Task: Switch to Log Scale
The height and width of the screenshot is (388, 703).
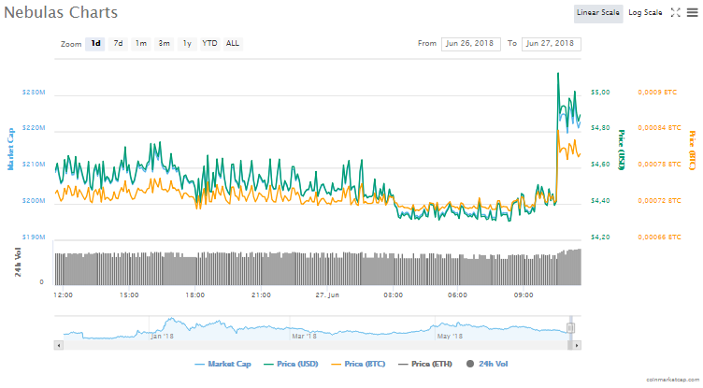Action: pyautogui.click(x=645, y=13)
